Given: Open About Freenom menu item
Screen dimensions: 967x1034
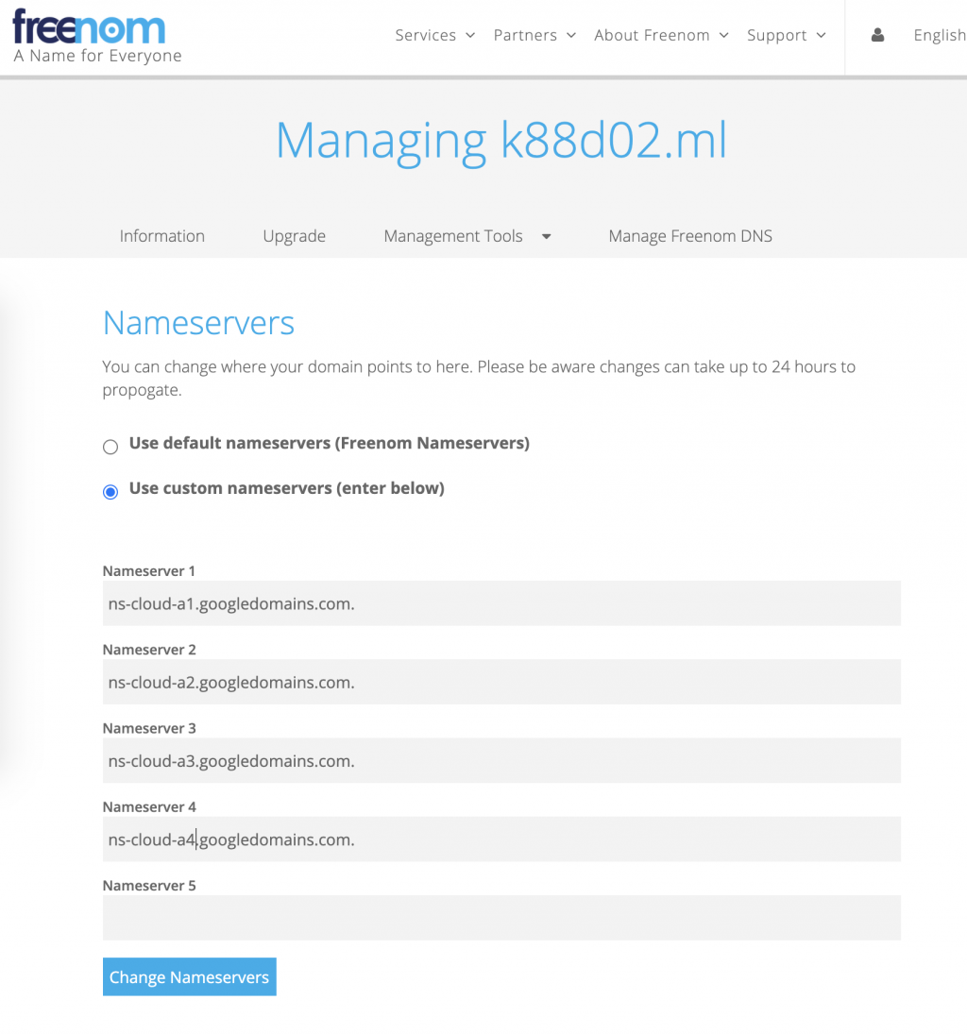Looking at the screenshot, I should (652, 35).
